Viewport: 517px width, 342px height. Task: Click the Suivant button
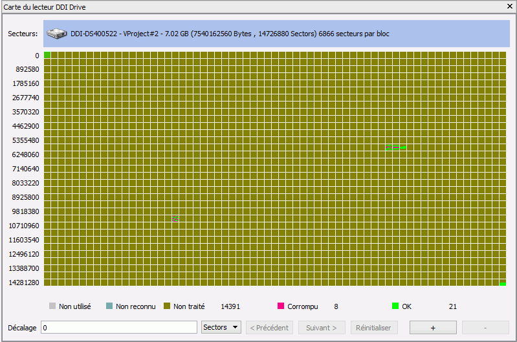(x=322, y=328)
